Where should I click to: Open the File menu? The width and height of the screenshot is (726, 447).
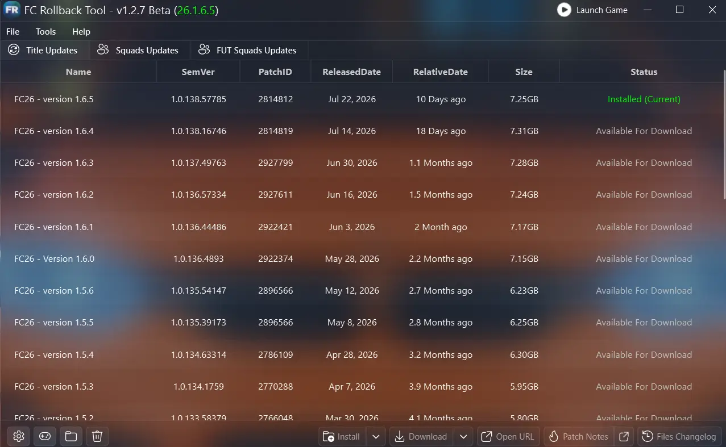[x=13, y=32]
